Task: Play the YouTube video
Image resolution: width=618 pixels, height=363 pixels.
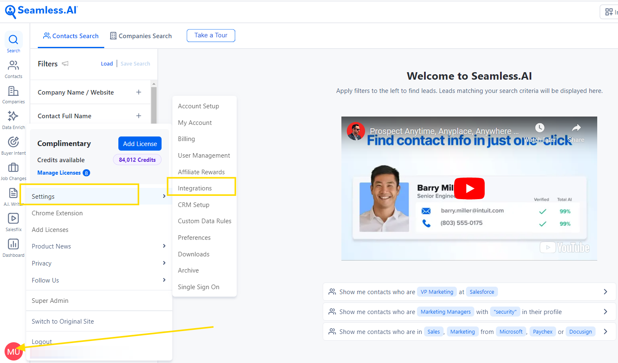Action: click(469, 188)
